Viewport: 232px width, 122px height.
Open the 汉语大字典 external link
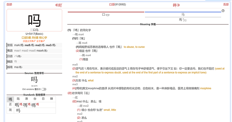29,41
